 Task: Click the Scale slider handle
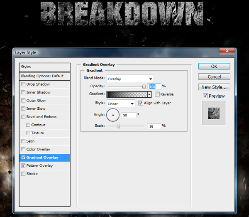(118, 126)
